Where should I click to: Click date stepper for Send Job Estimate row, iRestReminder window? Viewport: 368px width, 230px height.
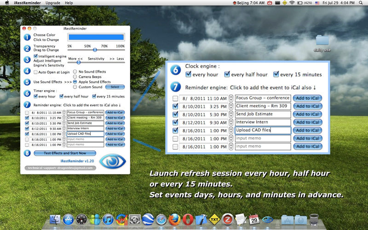coord(64,123)
